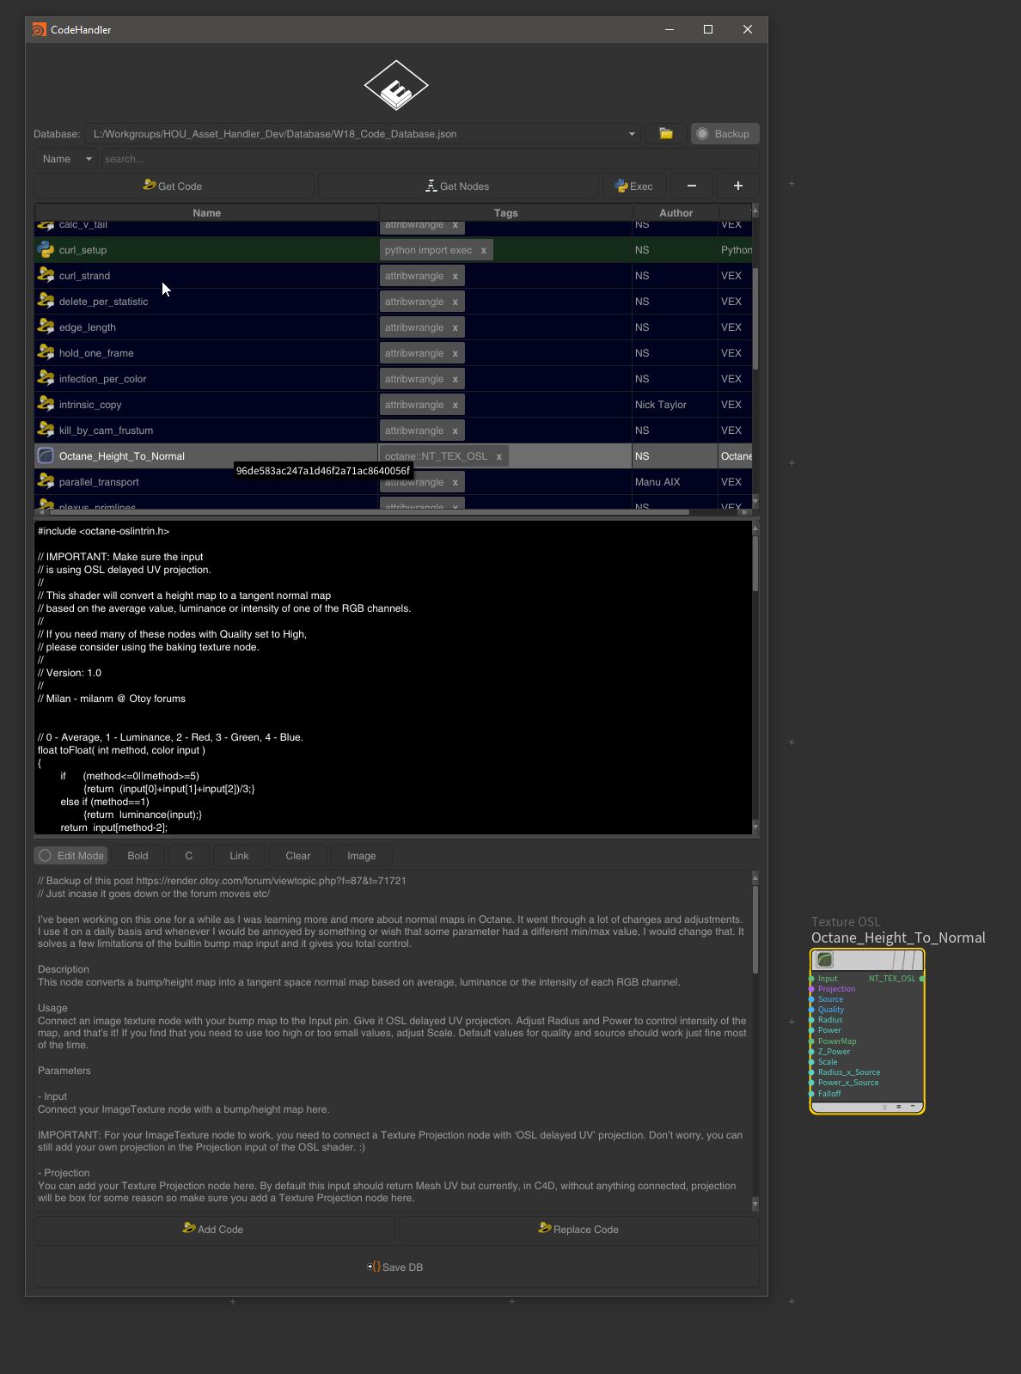Select the curl_setup Python icon row

click(46, 250)
